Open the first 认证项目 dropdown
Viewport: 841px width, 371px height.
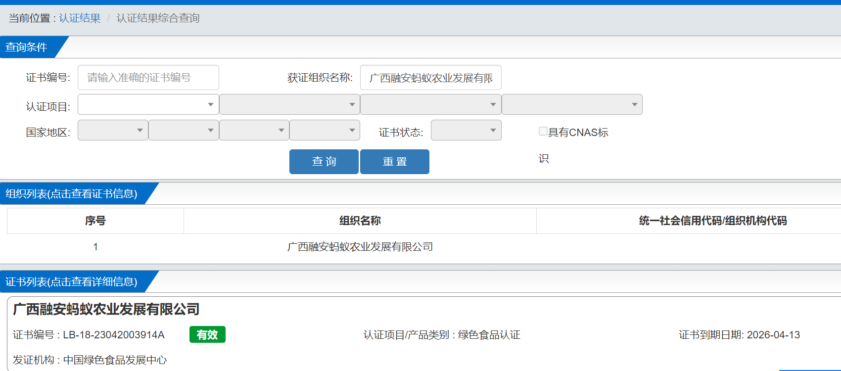(x=148, y=104)
